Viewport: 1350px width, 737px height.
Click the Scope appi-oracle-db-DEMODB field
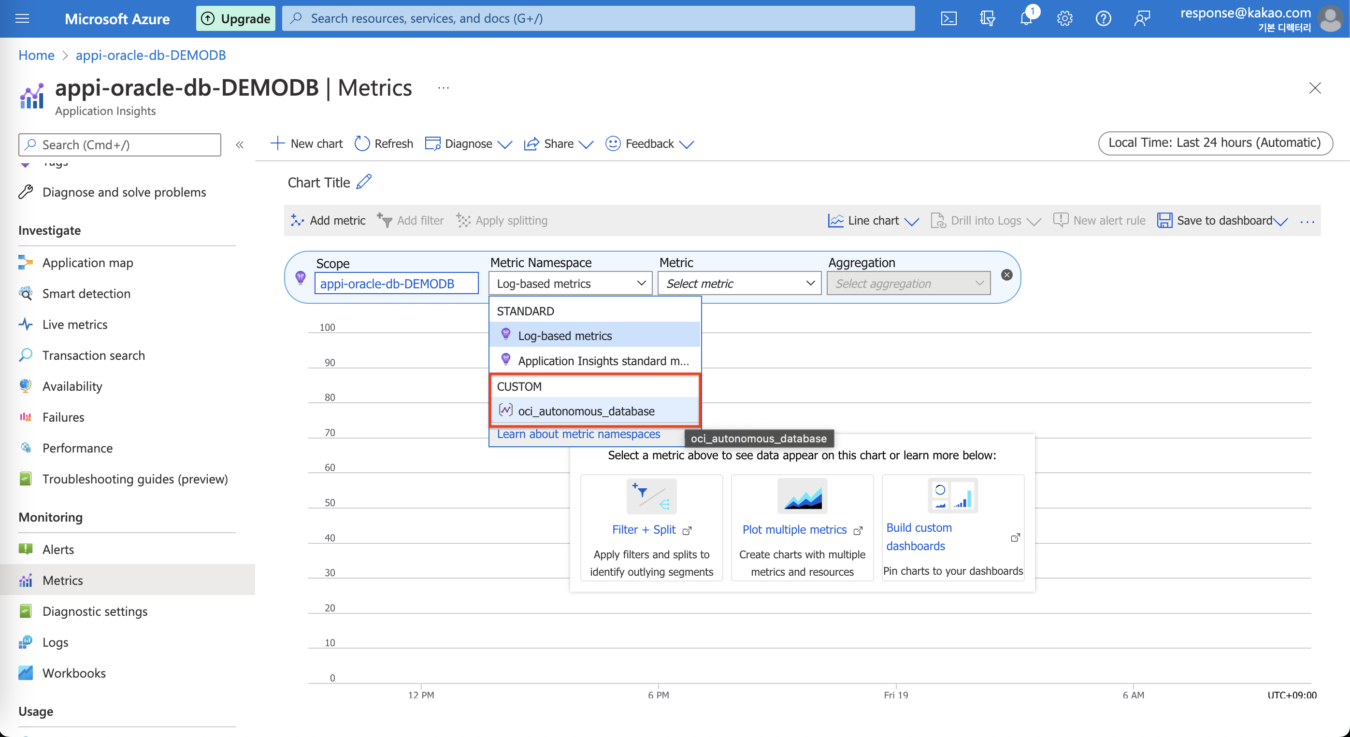[x=396, y=283]
